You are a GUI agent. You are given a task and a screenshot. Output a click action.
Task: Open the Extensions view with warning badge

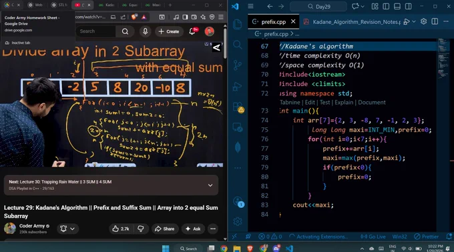coord(238,107)
